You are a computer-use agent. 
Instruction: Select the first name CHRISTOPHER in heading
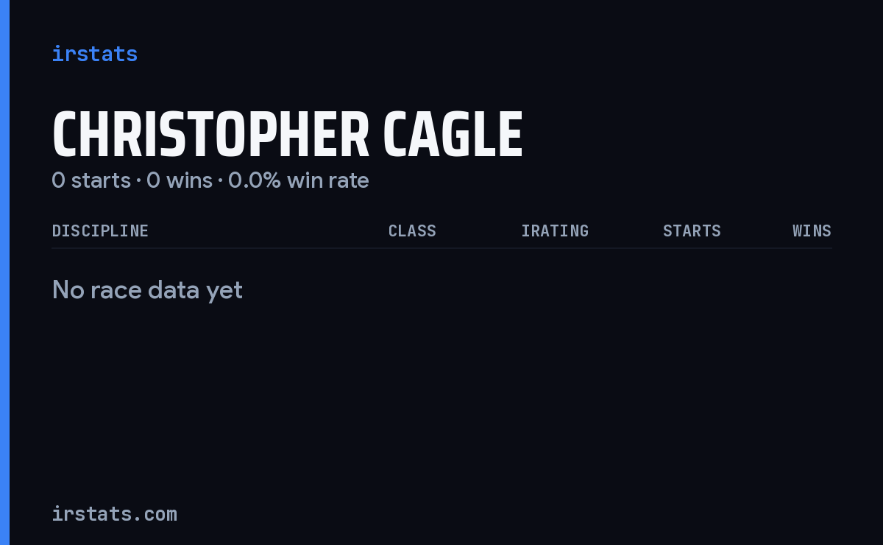click(x=210, y=136)
